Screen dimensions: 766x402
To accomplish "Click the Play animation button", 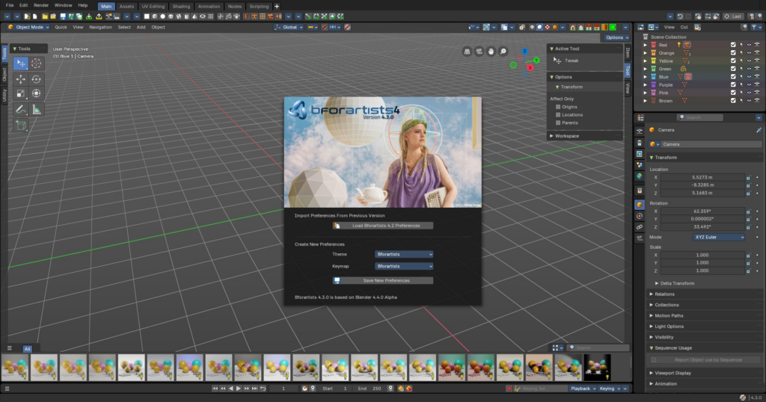I will point(239,389).
